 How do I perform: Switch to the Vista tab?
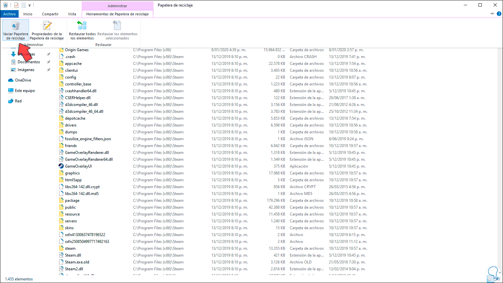coord(72,14)
